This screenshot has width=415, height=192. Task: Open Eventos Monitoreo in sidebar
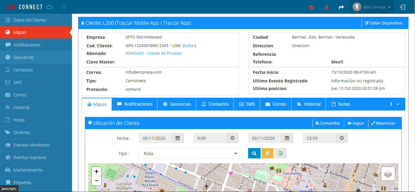click(32, 145)
